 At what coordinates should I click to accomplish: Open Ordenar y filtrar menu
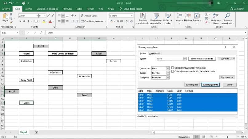pyautogui.click(x=216, y=19)
